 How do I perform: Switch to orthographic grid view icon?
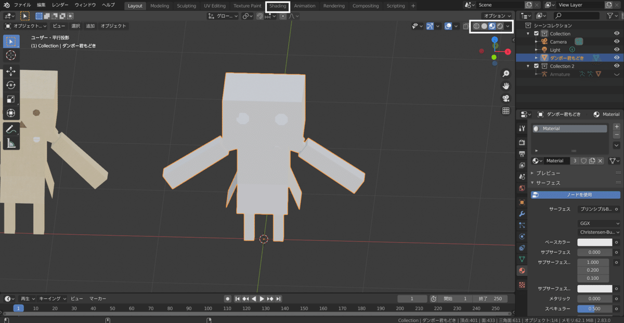click(505, 111)
